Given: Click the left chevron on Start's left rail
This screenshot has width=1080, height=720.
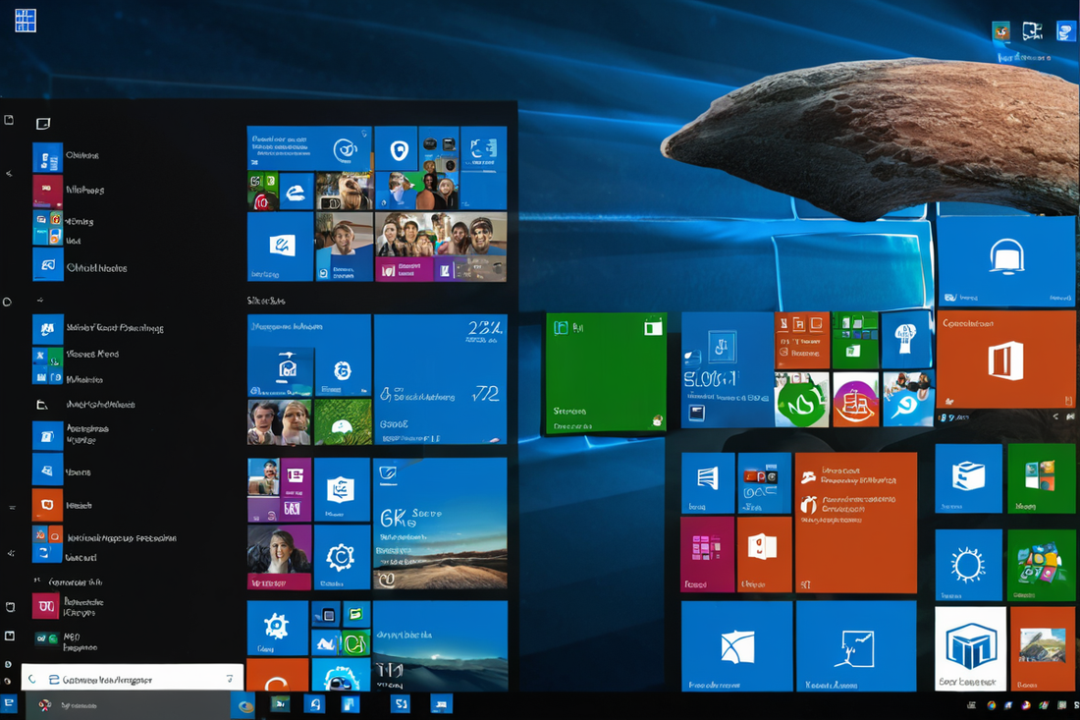Looking at the screenshot, I should (9, 174).
